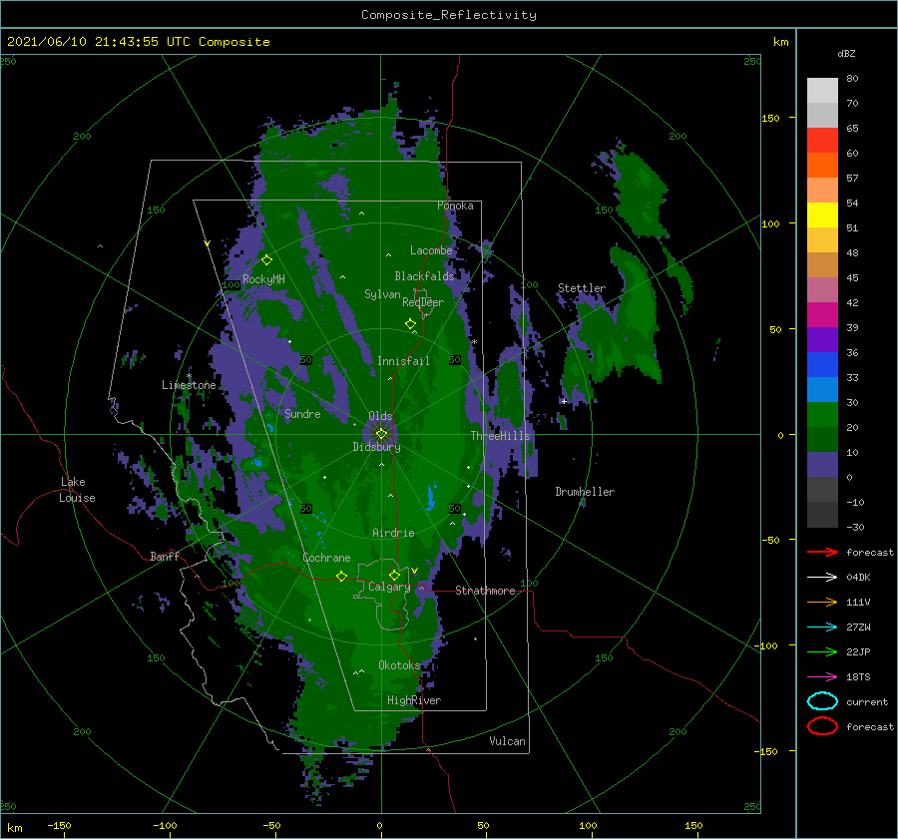Screen dimensions: 898x839
Task: Click the red forecast ellipse icon
Action: (x=822, y=726)
